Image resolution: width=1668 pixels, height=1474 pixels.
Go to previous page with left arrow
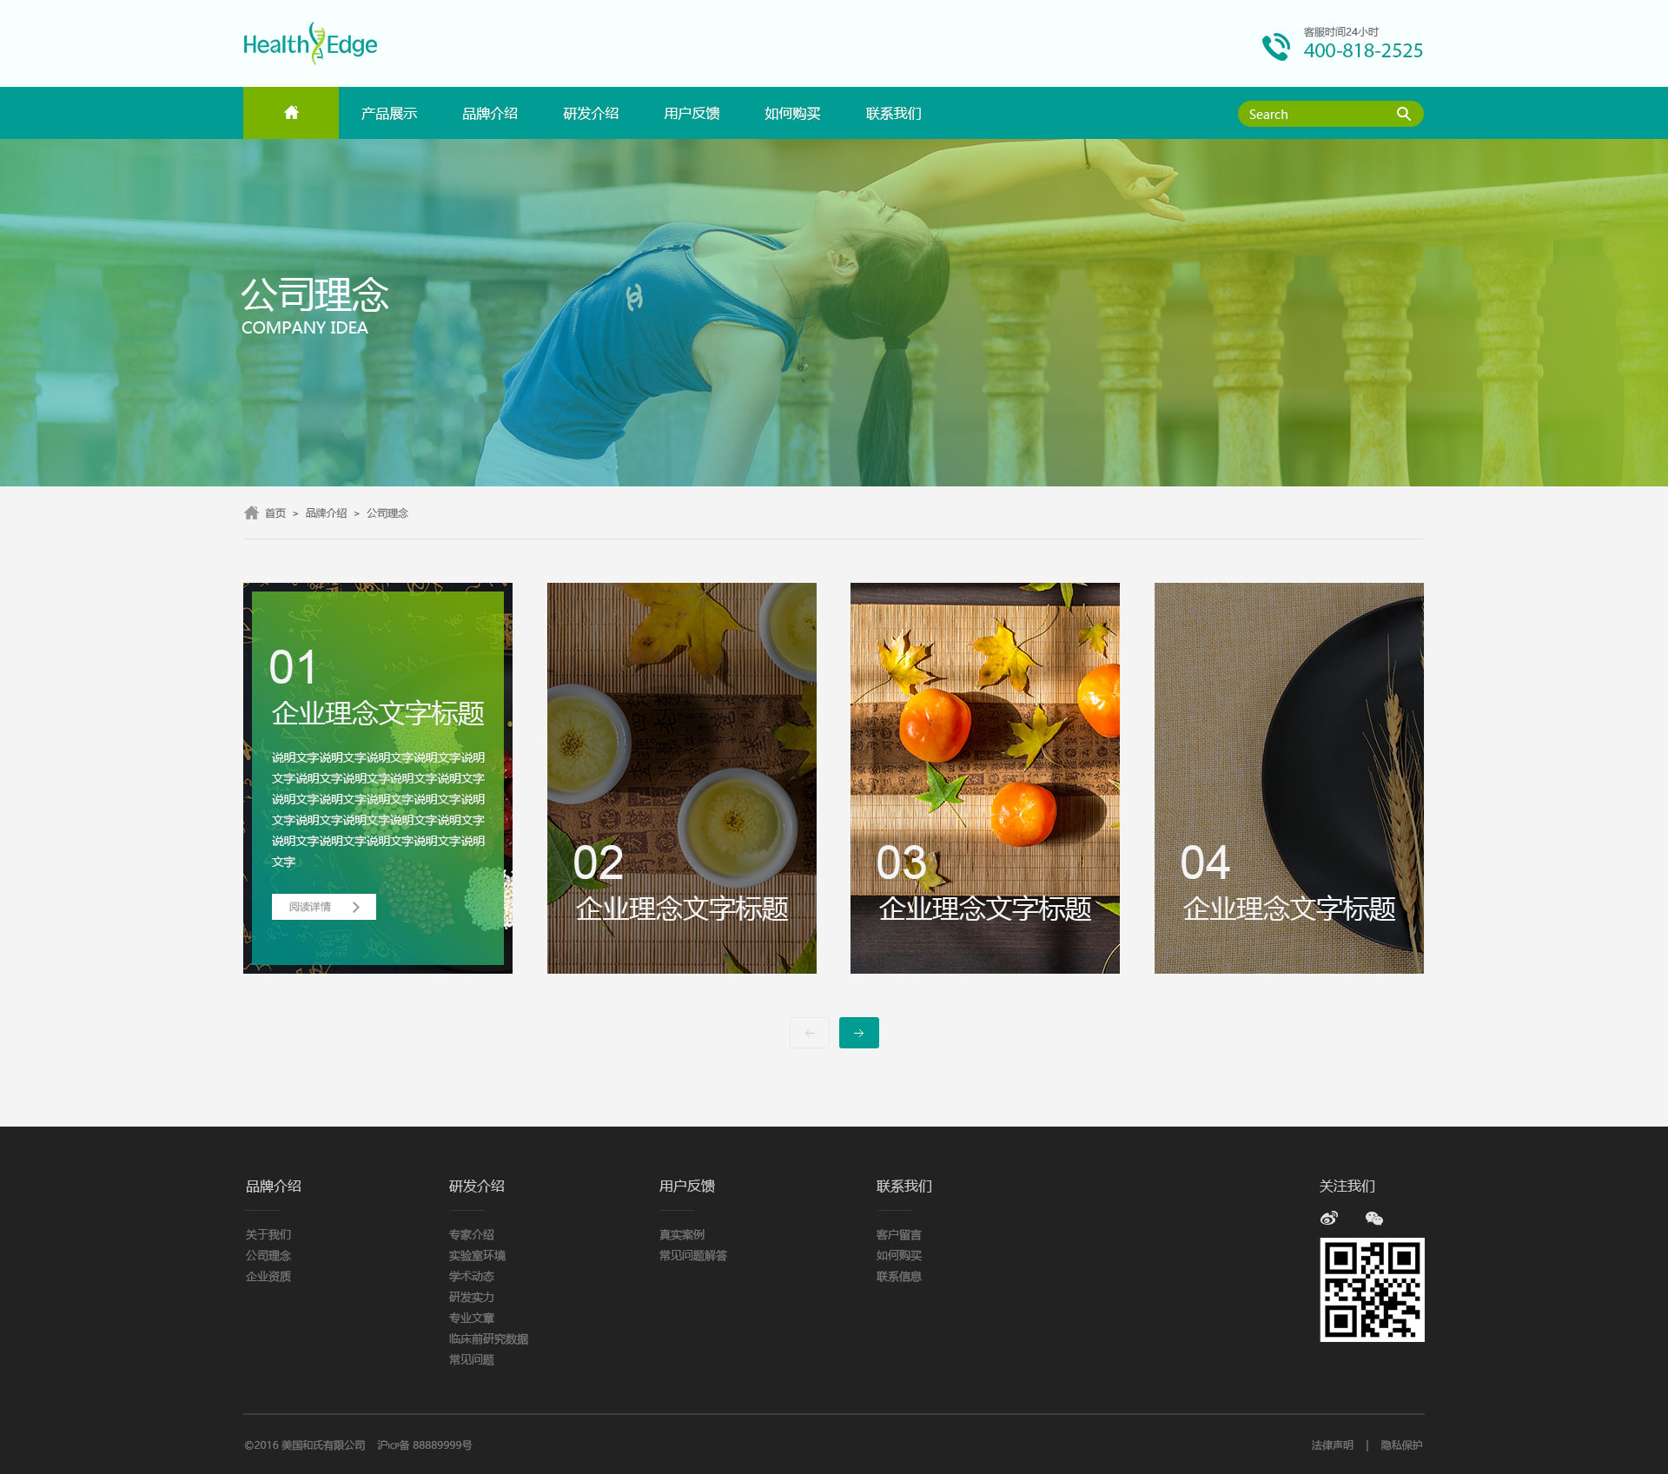pos(809,1033)
